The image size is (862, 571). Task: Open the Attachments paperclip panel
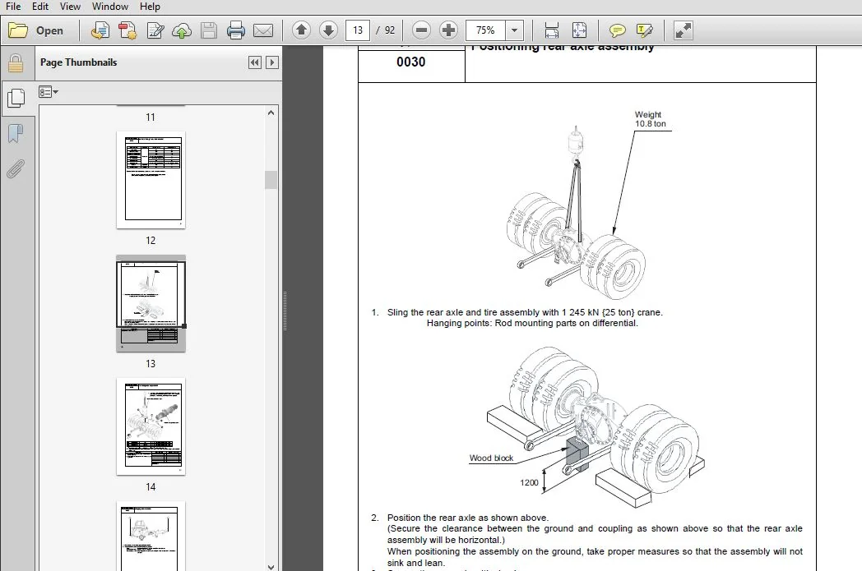pyautogui.click(x=16, y=169)
